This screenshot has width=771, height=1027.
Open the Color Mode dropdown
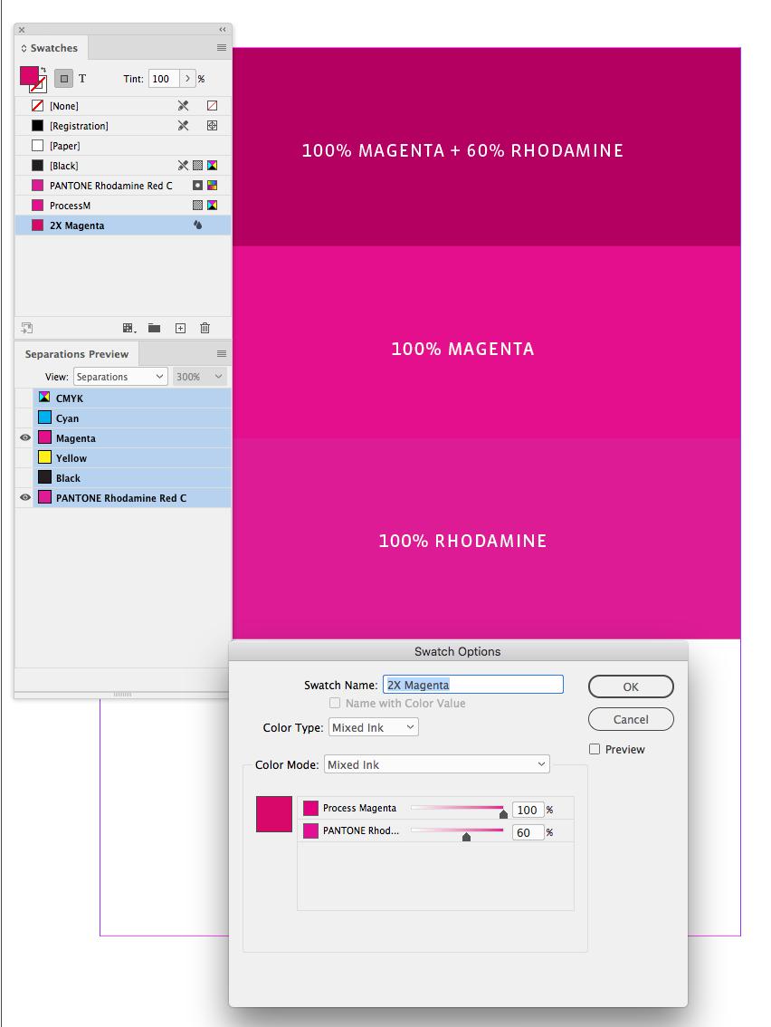(436, 763)
